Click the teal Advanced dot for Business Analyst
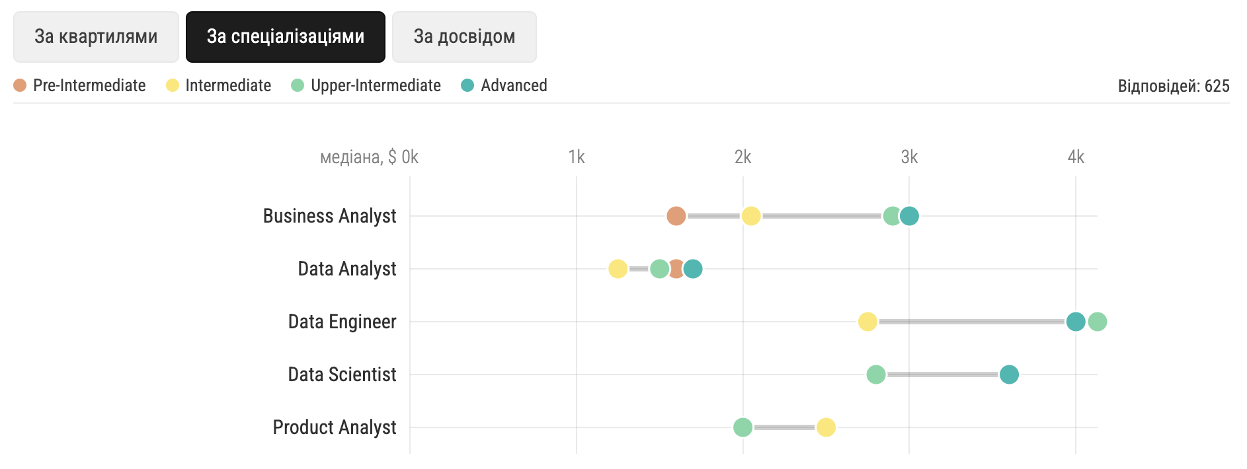This screenshot has width=1247, height=469. (x=909, y=216)
